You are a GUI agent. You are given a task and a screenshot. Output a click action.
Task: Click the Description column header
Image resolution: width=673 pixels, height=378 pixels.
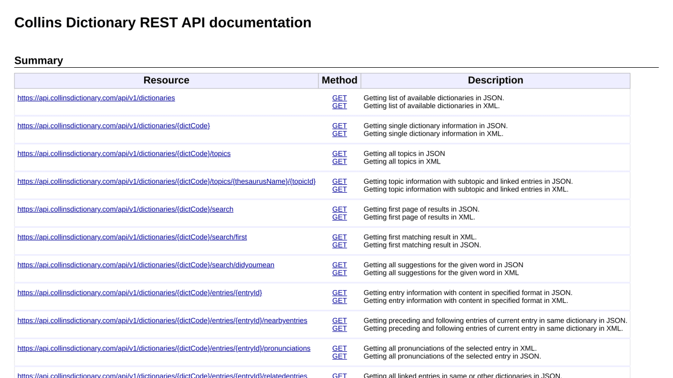pyautogui.click(x=495, y=81)
